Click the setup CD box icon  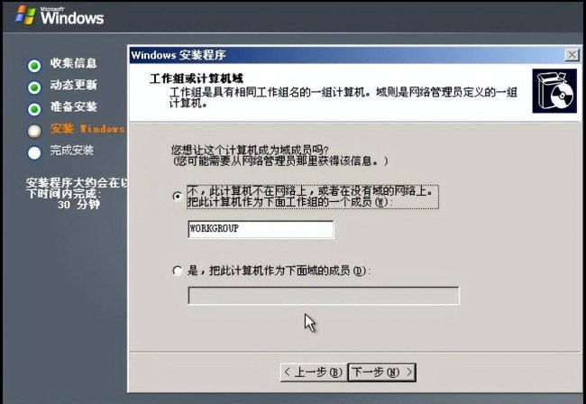pyautogui.click(x=554, y=91)
